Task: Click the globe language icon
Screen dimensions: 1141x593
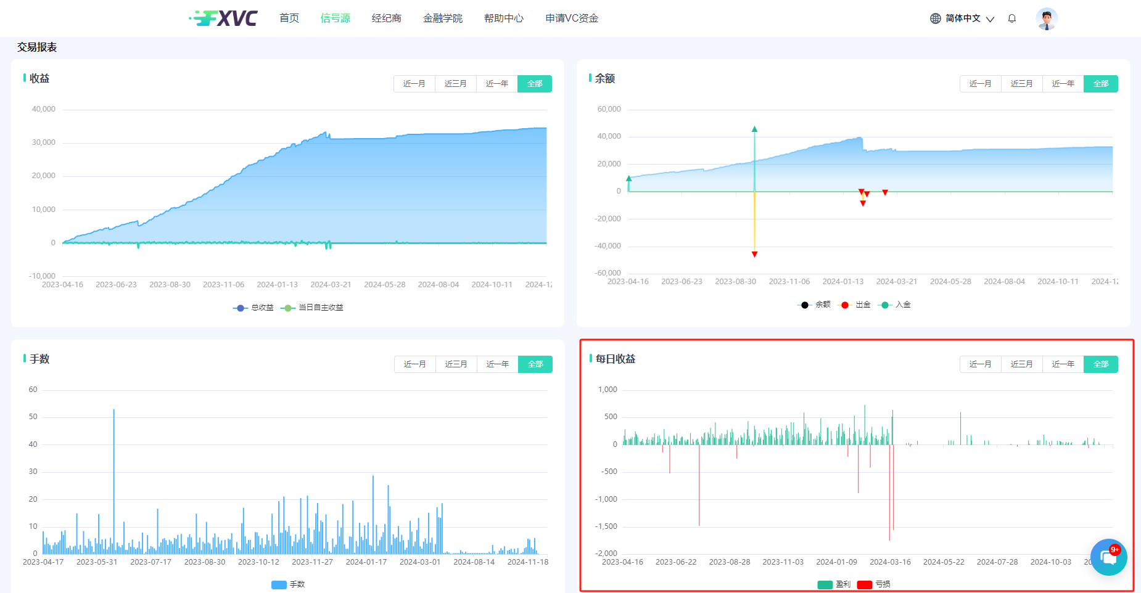Action: click(935, 18)
